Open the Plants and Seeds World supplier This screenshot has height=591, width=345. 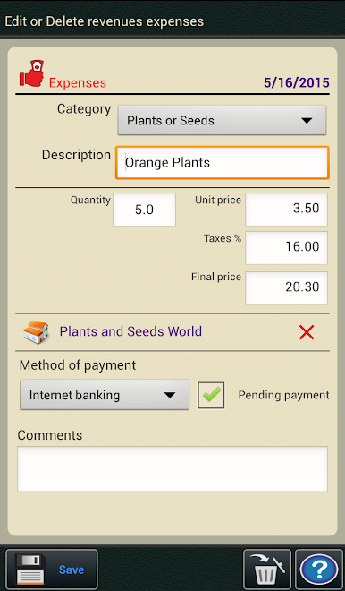[x=130, y=331]
